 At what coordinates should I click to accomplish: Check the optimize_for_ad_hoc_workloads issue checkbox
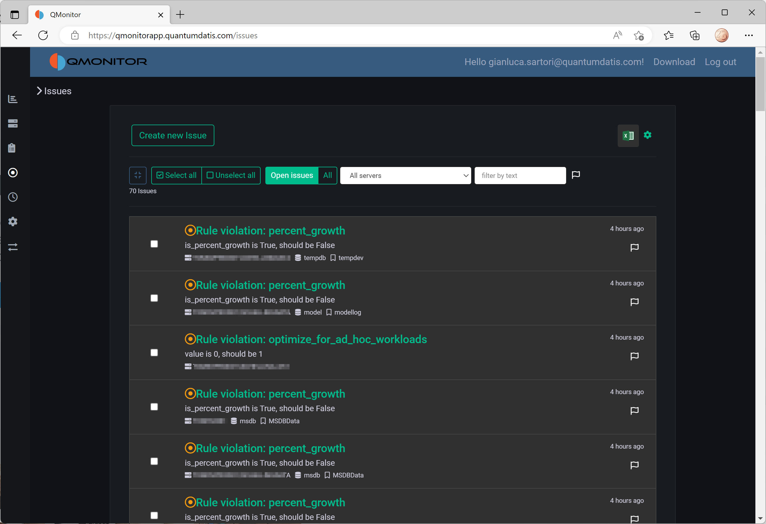point(154,353)
